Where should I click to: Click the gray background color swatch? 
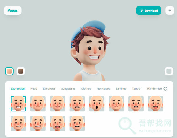[x=169, y=71]
